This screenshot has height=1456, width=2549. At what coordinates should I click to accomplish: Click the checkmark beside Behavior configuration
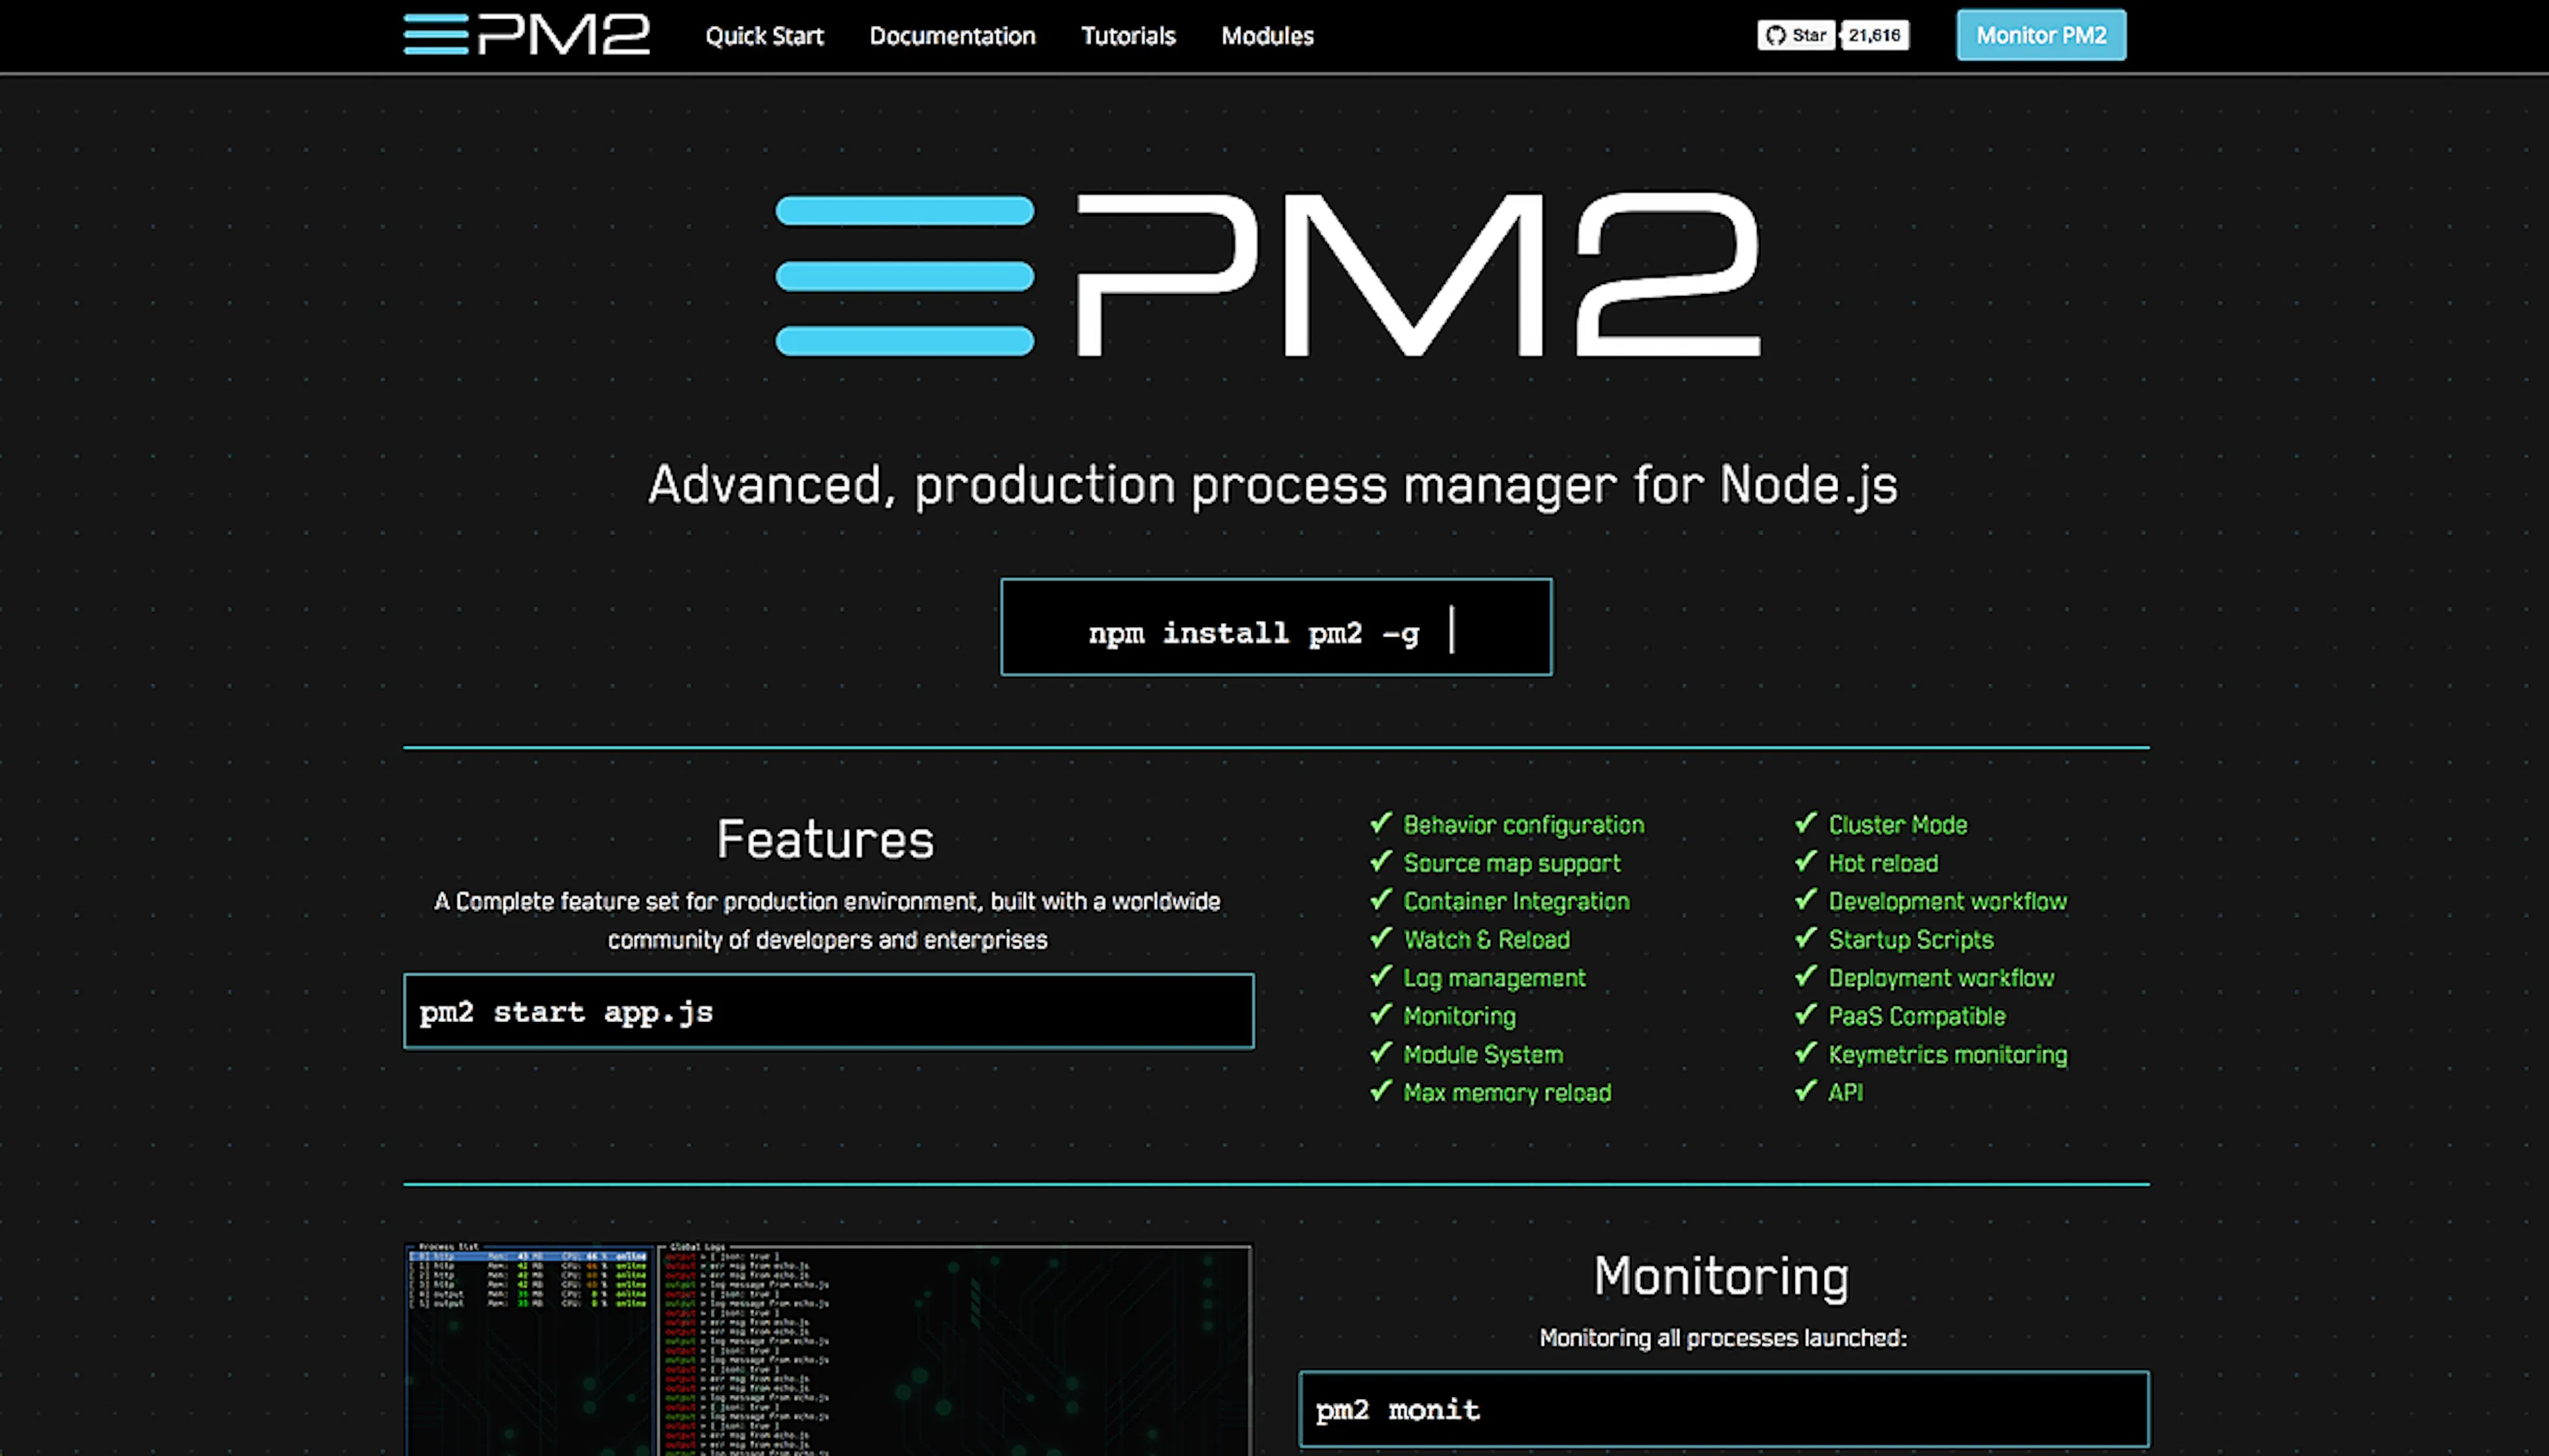pos(1381,823)
